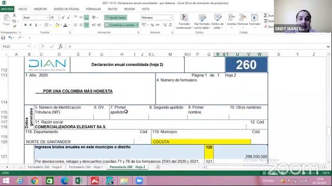Open Google Chrome from the taskbar
The height and width of the screenshot is (186, 332).
pos(35,181)
